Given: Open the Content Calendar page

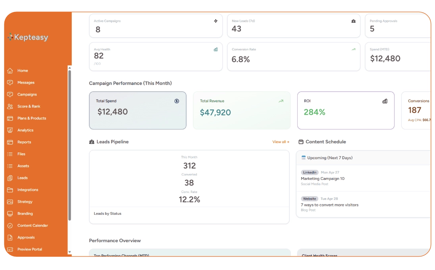Looking at the screenshot, I should point(33,226).
